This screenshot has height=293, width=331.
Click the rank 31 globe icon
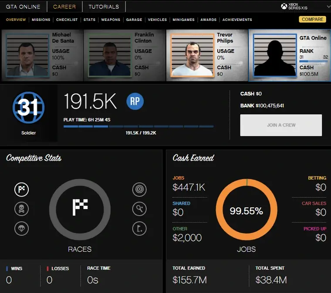pyautogui.click(x=28, y=107)
